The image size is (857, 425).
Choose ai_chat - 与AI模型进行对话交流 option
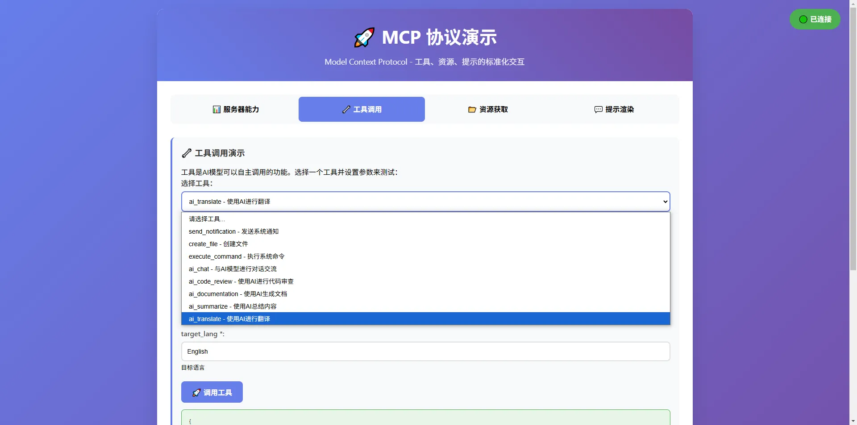pyautogui.click(x=426, y=269)
